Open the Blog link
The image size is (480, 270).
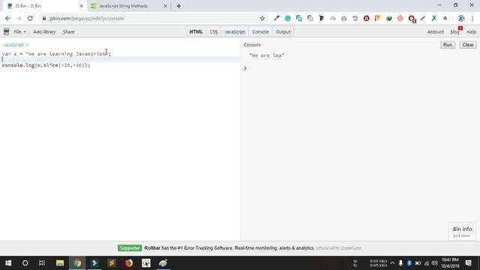pos(454,31)
